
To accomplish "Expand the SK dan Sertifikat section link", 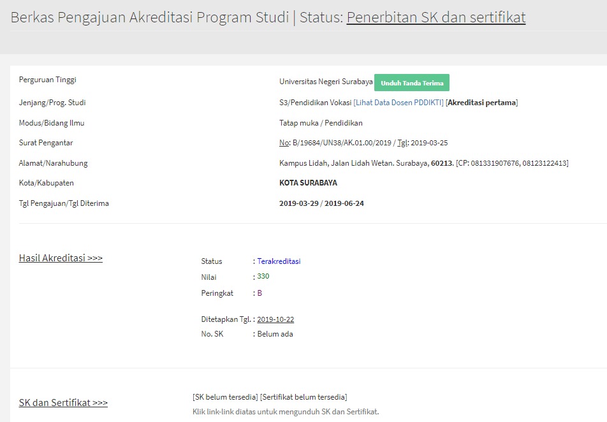I will tap(63, 403).
